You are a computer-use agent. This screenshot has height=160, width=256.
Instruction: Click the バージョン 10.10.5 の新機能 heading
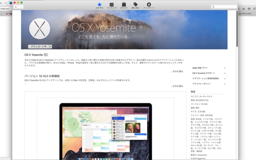pos(42,76)
